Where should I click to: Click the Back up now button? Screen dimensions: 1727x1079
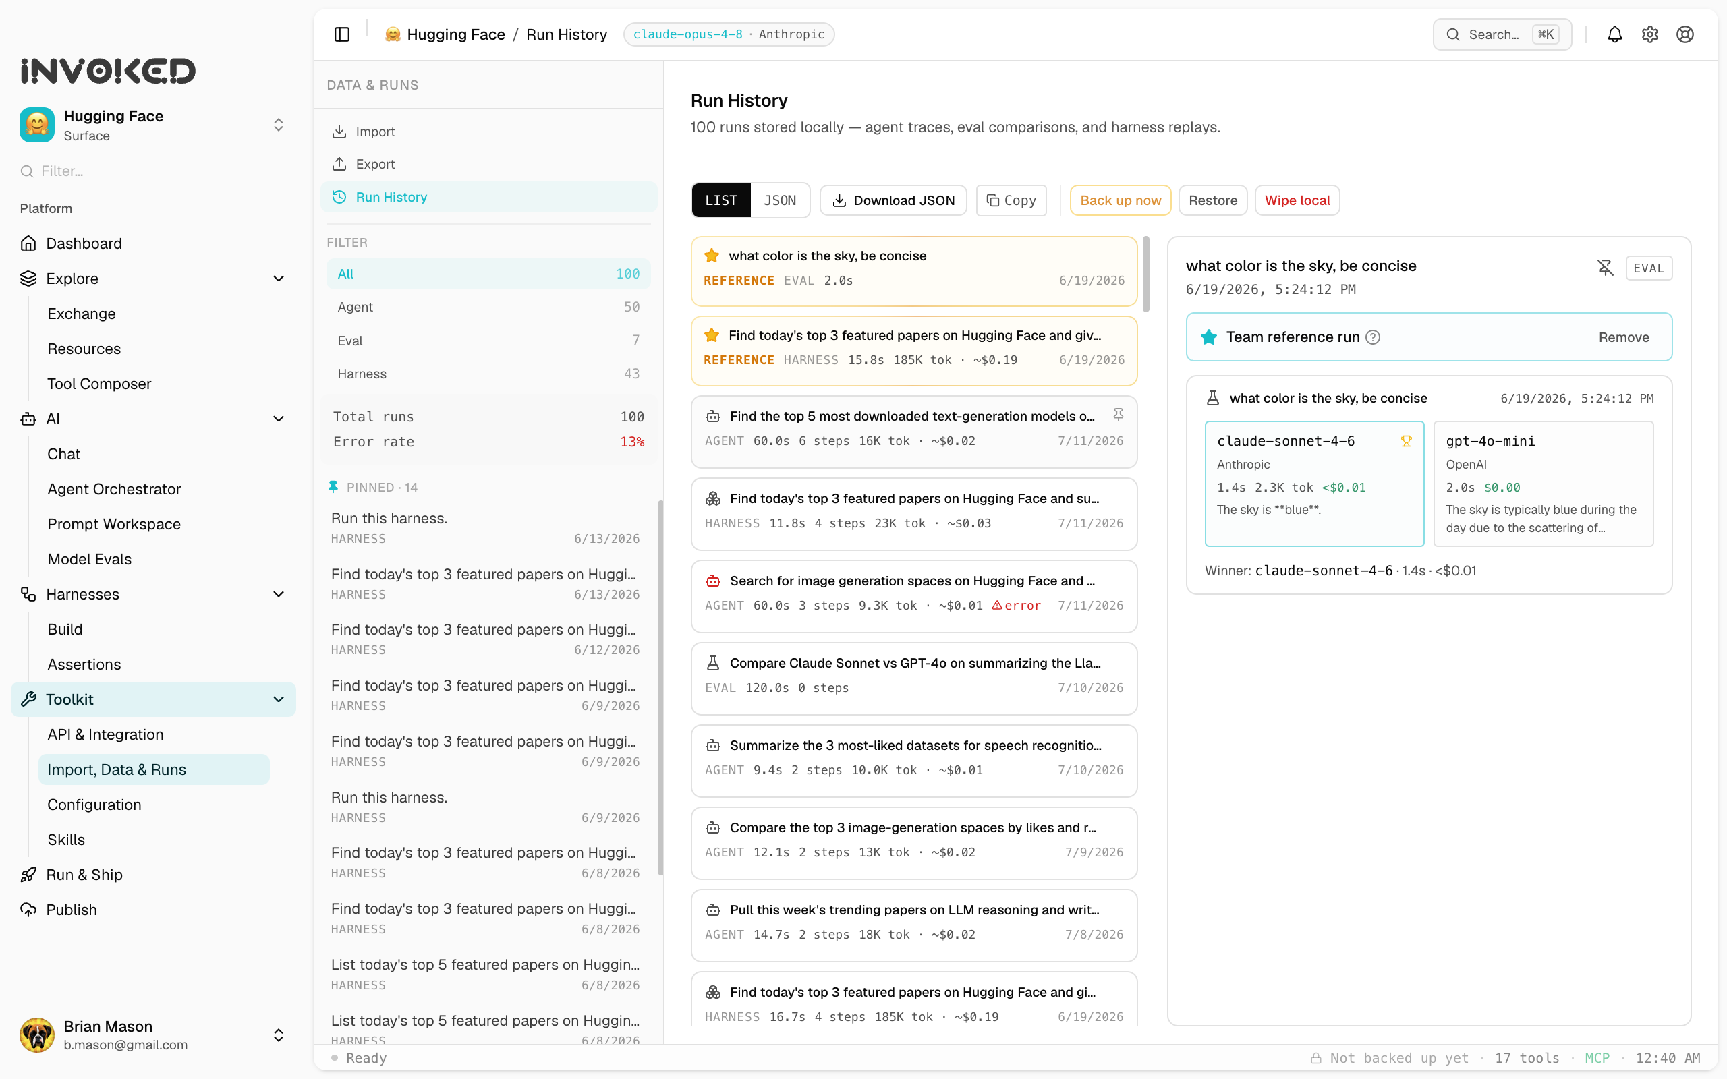[1120, 200]
